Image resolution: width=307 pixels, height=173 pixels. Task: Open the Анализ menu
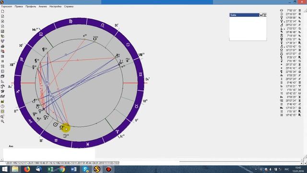coord(43,6)
